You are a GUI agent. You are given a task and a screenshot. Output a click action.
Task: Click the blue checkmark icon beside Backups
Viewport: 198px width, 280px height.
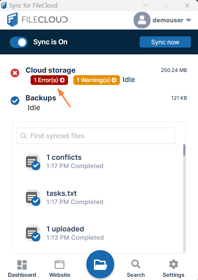point(15,101)
